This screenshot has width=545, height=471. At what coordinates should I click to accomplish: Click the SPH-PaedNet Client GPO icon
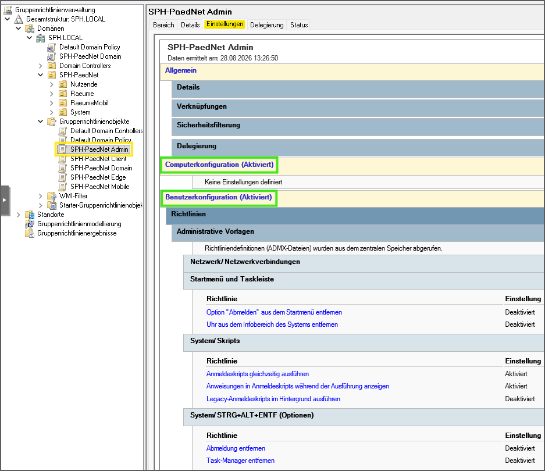pos(63,159)
